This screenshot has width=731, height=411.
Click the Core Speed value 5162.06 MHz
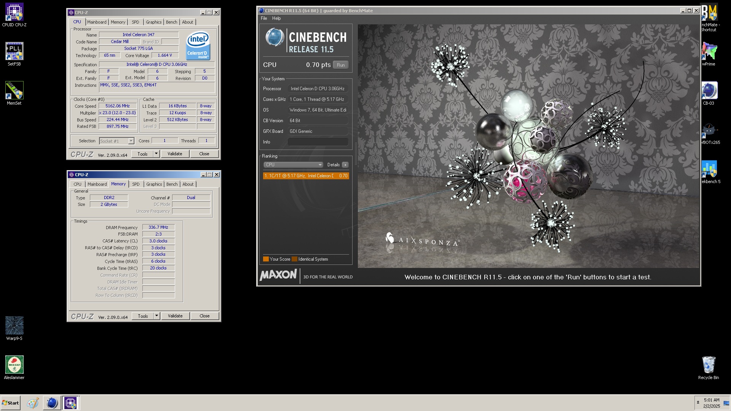pos(118,106)
